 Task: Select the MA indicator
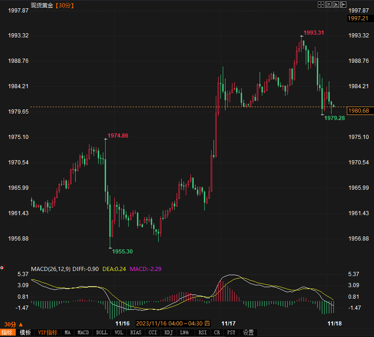coord(68,332)
